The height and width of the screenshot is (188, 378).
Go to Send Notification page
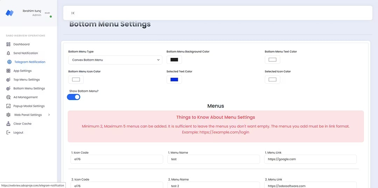[x=26, y=53]
